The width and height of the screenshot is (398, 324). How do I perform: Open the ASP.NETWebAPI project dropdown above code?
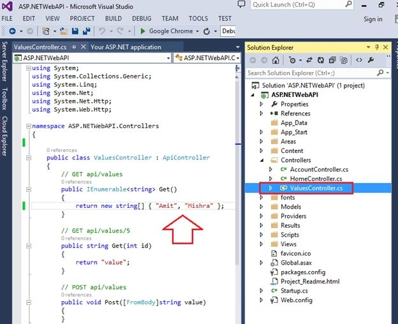coord(92,58)
